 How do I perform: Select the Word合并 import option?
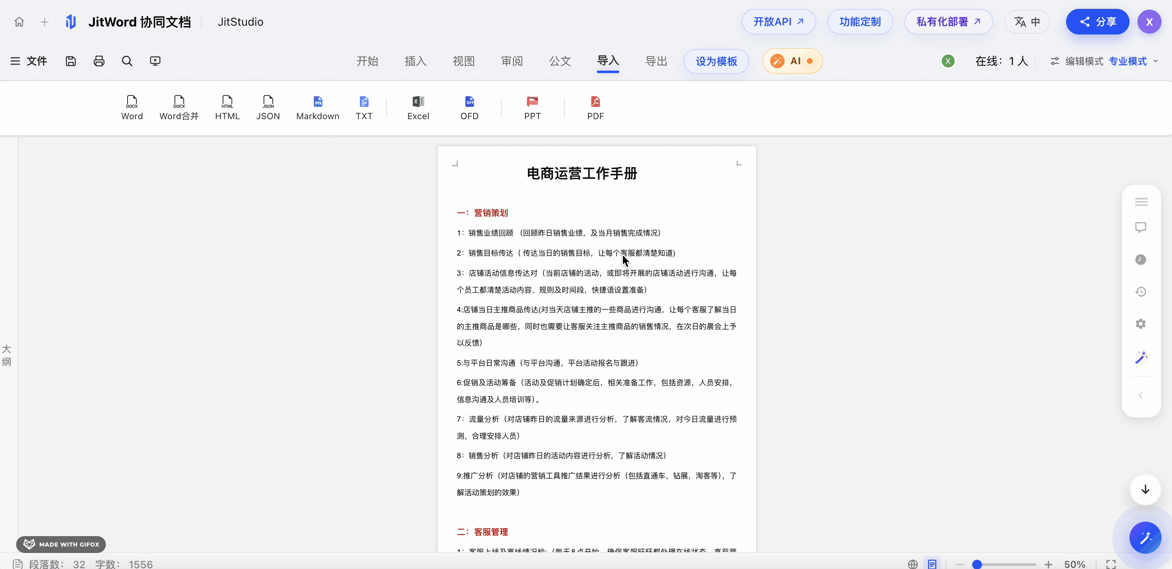pyautogui.click(x=179, y=108)
